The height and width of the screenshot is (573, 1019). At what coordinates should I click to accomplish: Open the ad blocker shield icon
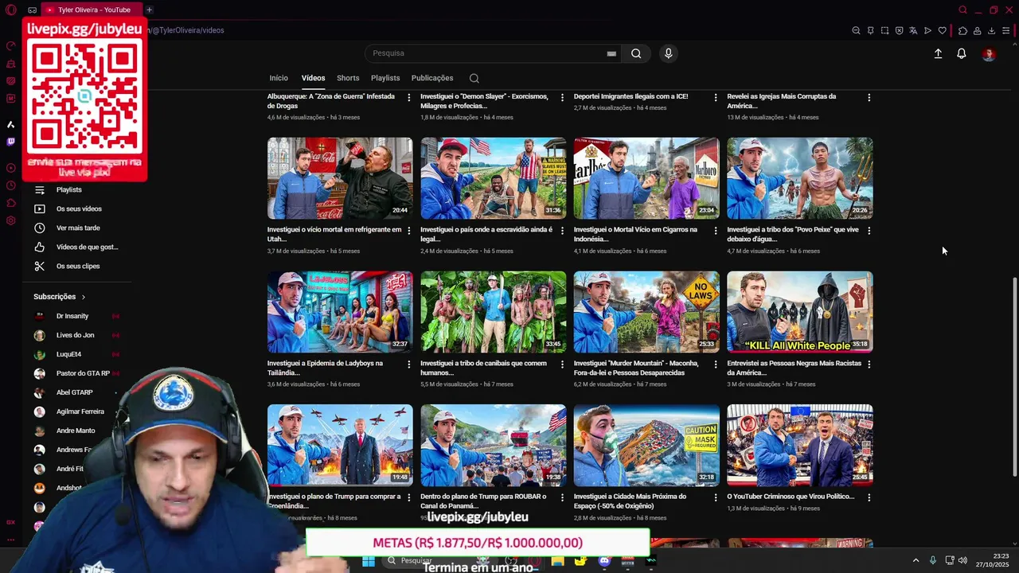pyautogui.click(x=899, y=30)
